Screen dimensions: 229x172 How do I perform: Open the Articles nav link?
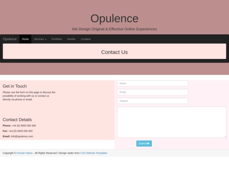[x=71, y=39]
